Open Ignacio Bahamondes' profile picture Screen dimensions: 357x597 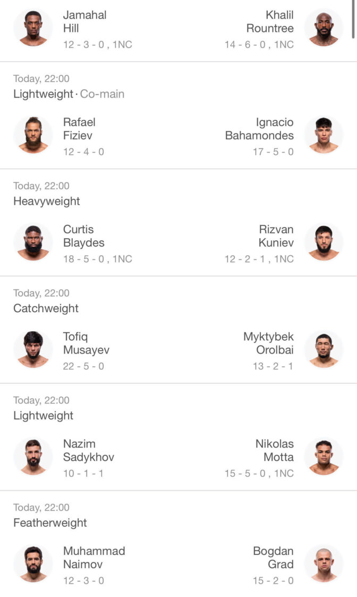coord(324,135)
